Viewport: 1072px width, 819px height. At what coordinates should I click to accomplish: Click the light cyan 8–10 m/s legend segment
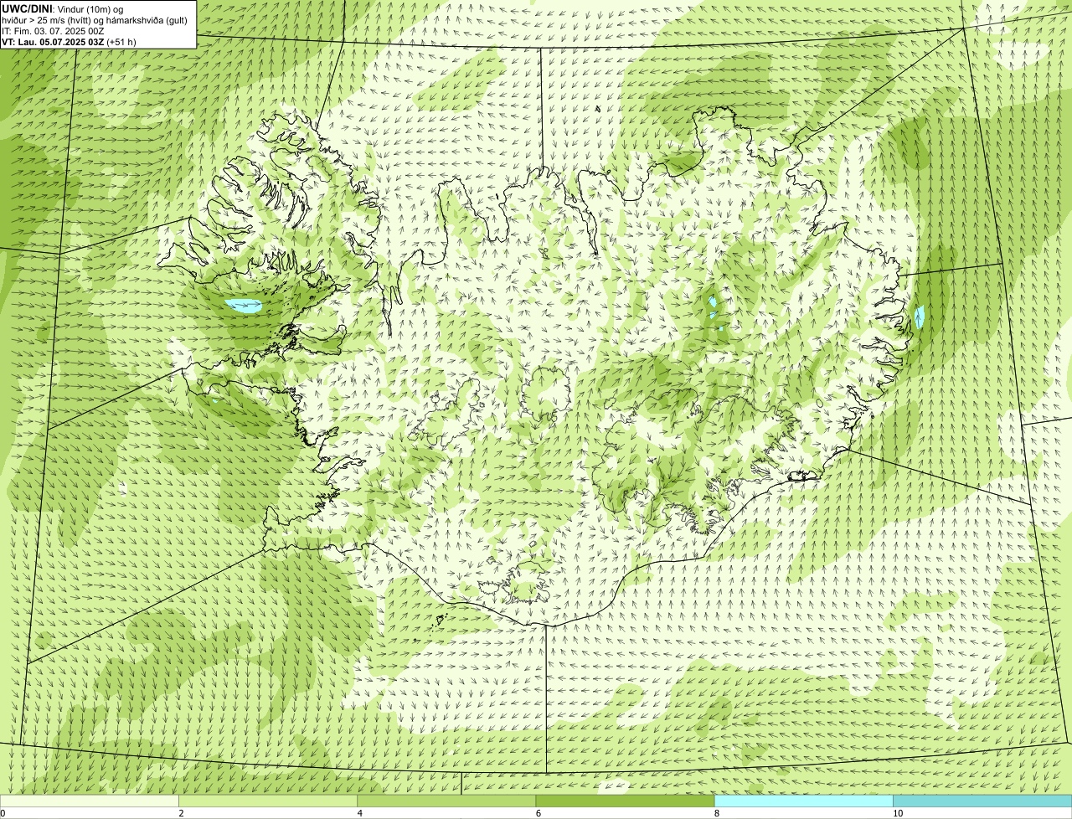(803, 801)
